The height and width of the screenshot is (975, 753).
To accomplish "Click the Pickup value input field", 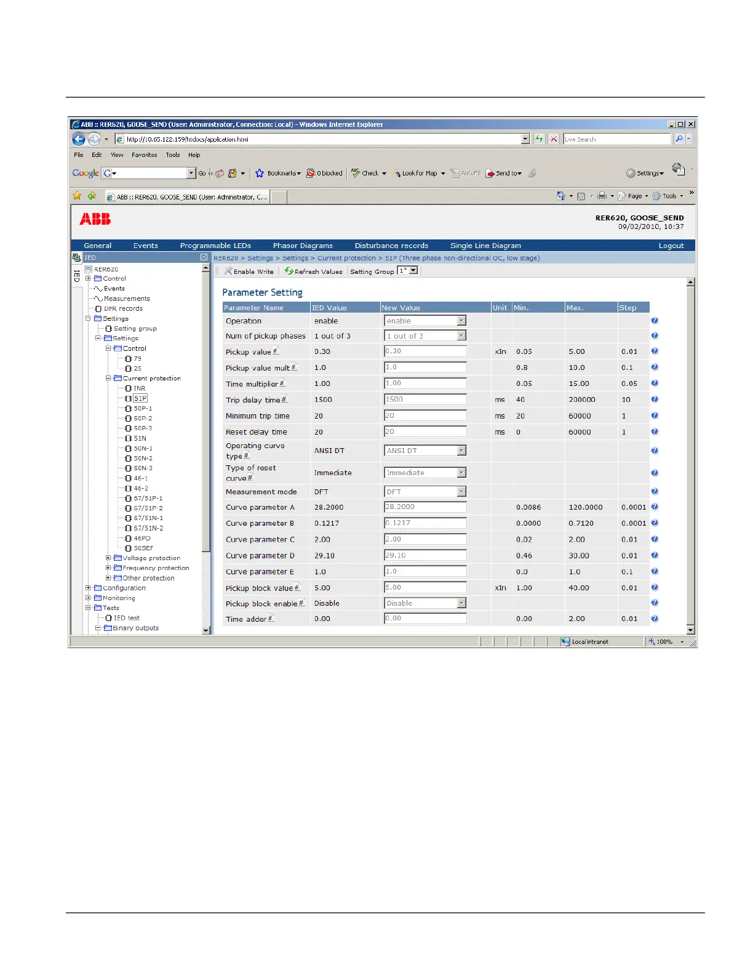I will coord(425,351).
